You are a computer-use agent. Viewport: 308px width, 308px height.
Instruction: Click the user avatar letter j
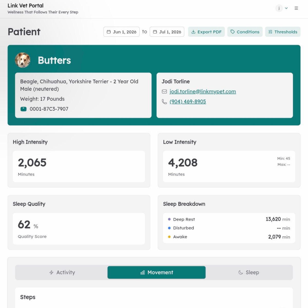point(279,8)
